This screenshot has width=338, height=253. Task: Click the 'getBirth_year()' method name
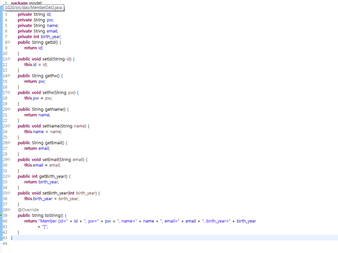pos(53,176)
